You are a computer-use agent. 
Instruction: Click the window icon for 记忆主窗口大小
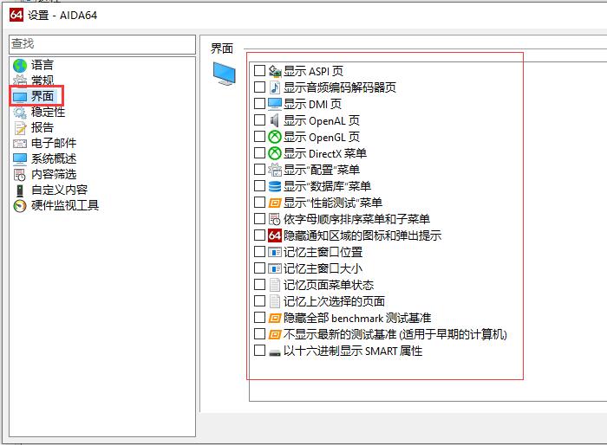click(x=275, y=268)
